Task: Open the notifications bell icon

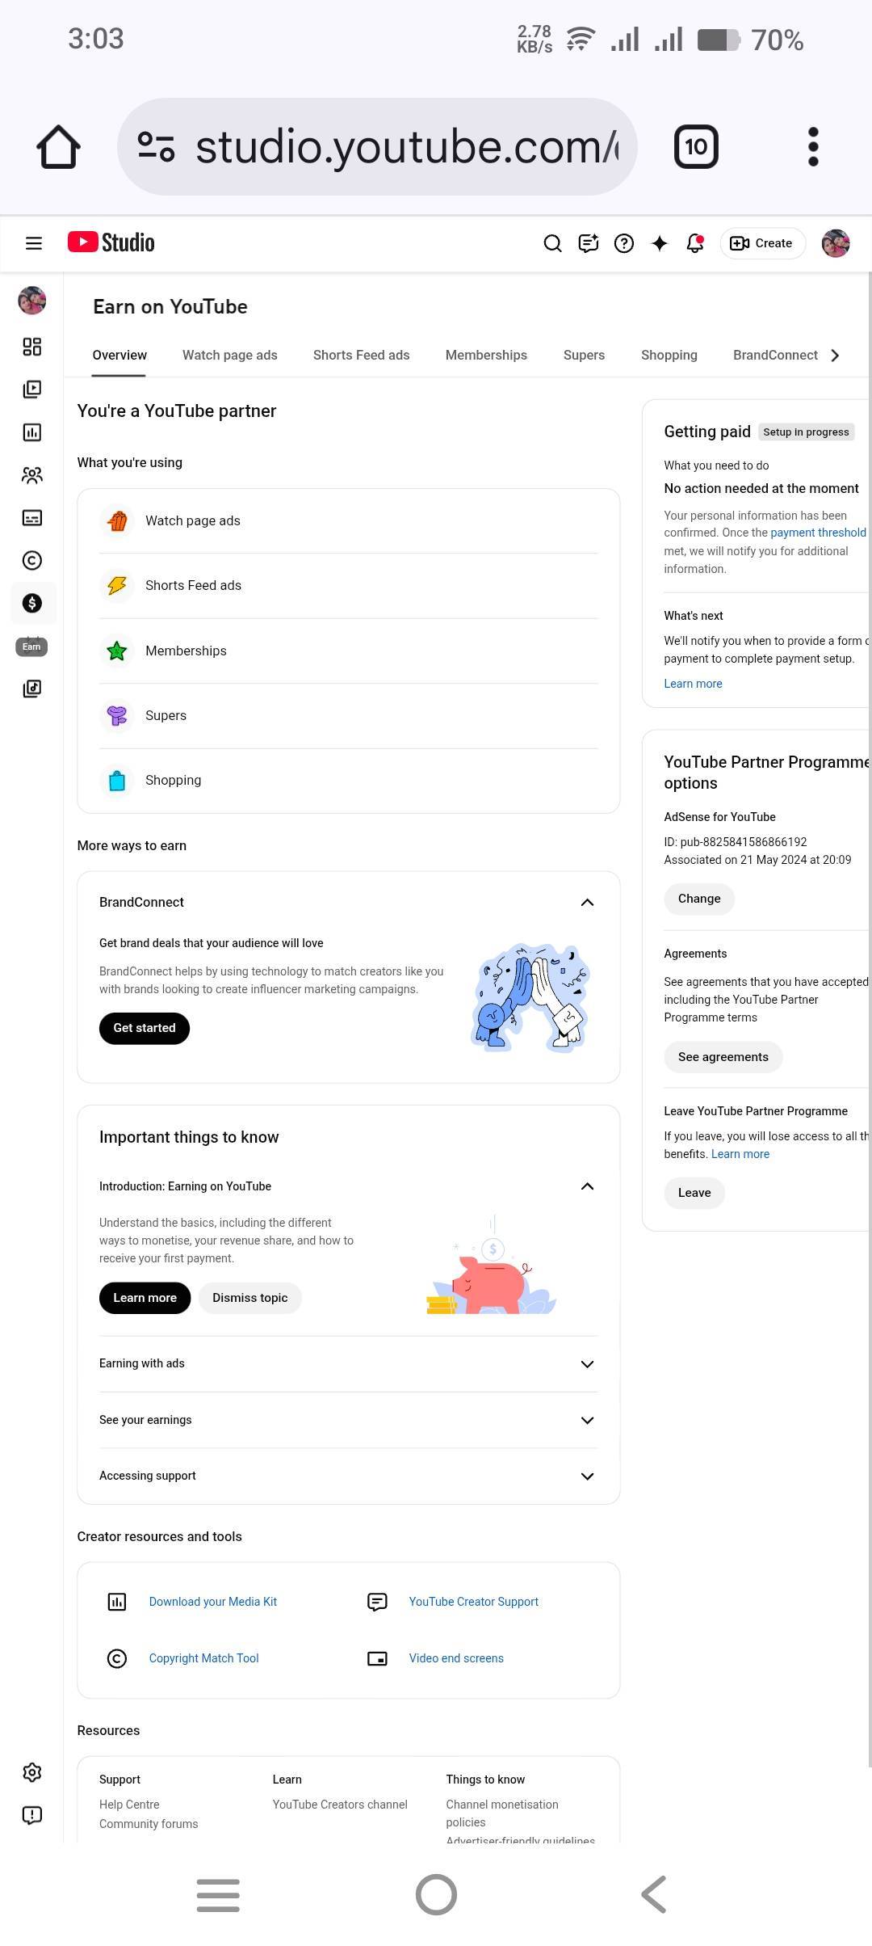Action: tap(694, 243)
